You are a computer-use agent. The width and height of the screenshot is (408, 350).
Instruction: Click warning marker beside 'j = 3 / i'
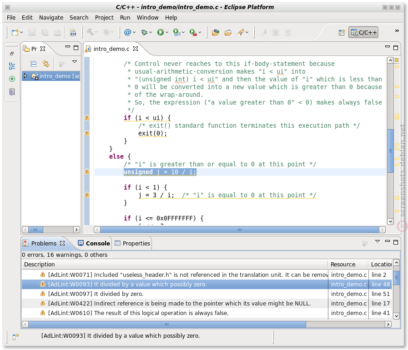(x=87, y=195)
